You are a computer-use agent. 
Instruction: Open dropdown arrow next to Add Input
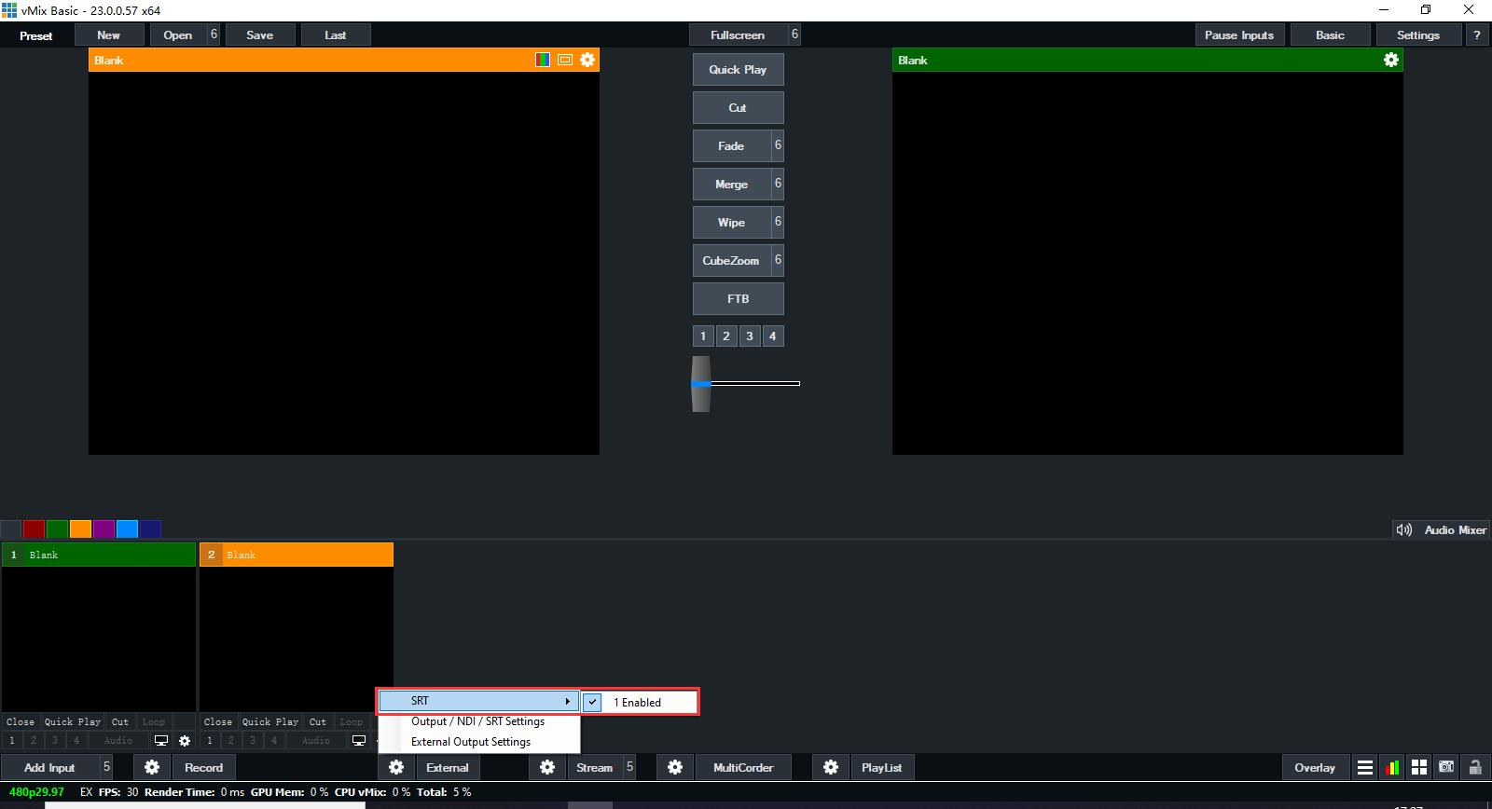coord(106,767)
